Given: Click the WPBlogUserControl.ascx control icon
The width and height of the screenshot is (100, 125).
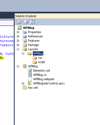Looking at the screenshot, I should pos(30,83).
